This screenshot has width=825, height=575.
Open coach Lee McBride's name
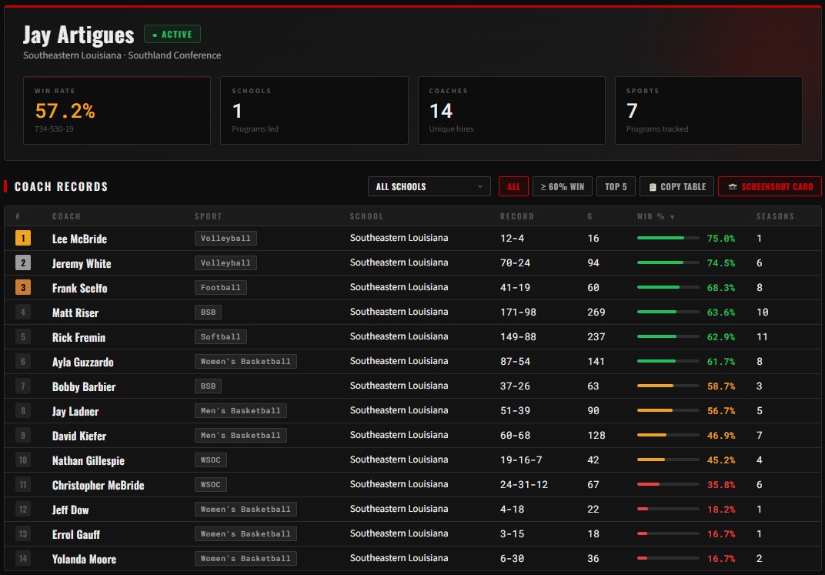click(79, 239)
